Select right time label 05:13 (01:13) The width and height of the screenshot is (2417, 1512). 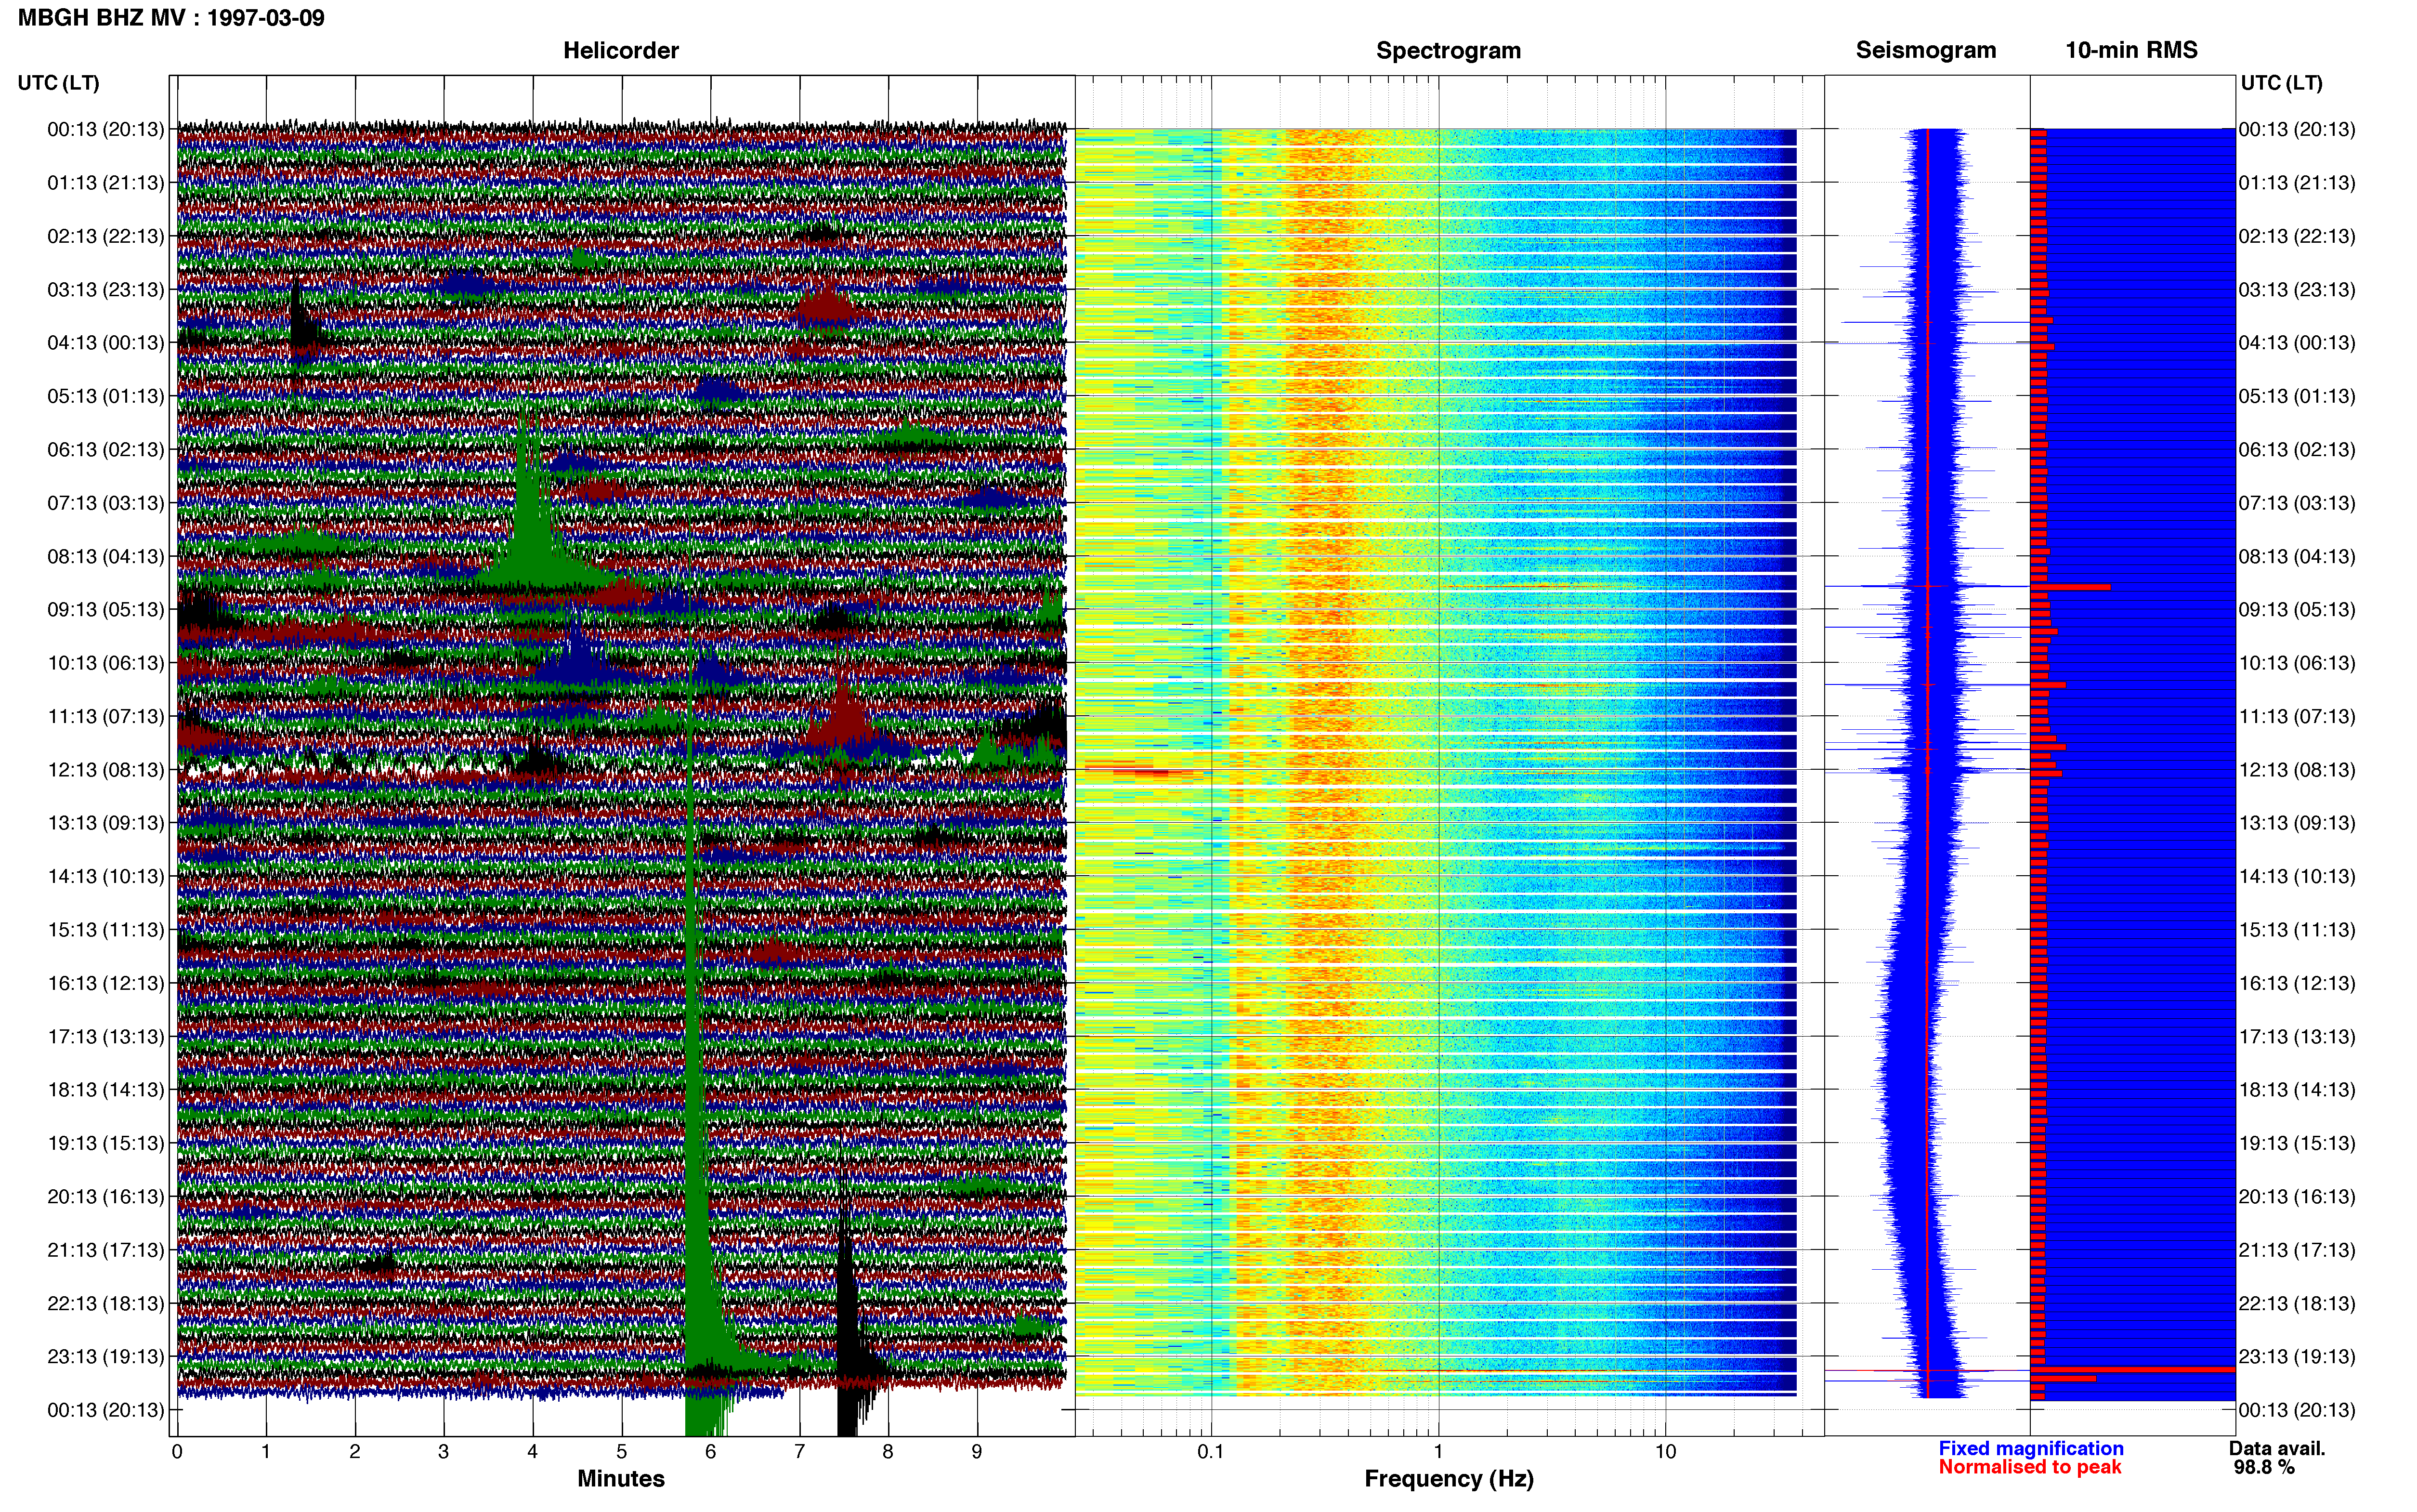point(2297,396)
